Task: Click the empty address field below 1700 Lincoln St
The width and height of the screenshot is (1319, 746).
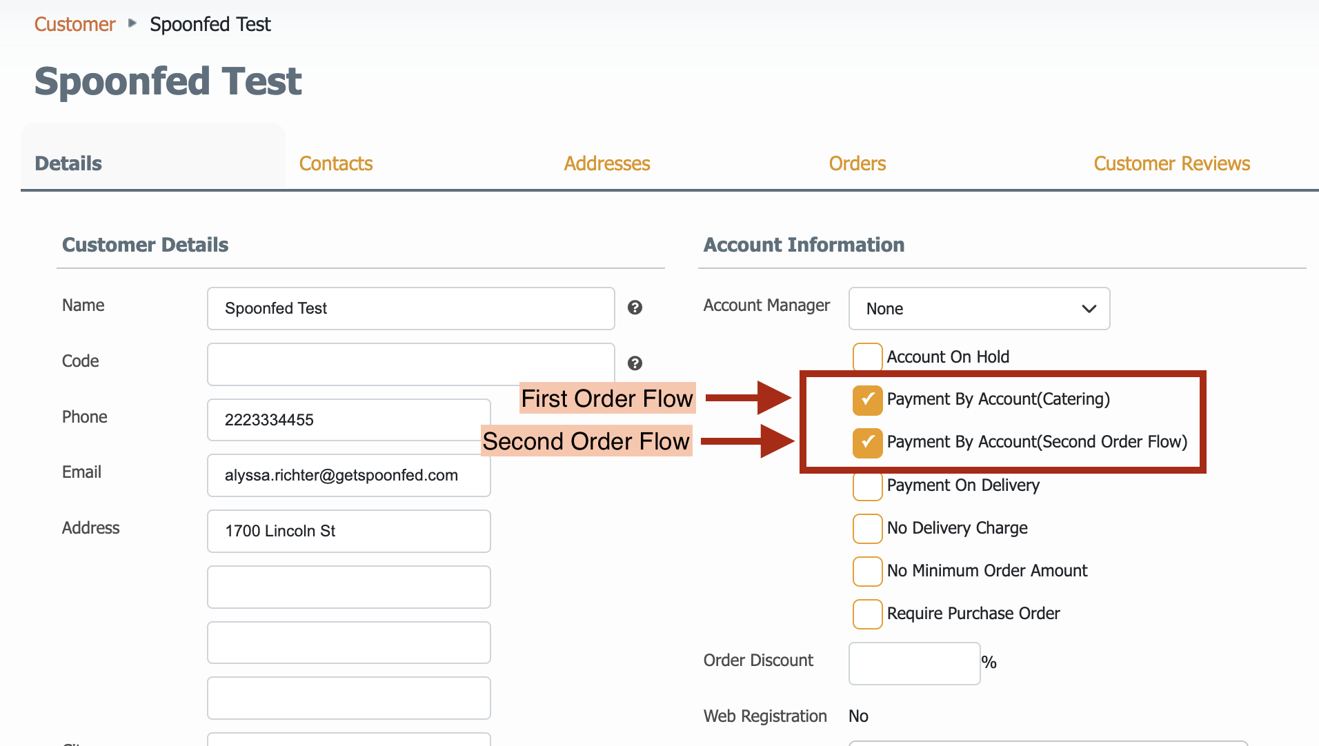Action: pos(348,587)
